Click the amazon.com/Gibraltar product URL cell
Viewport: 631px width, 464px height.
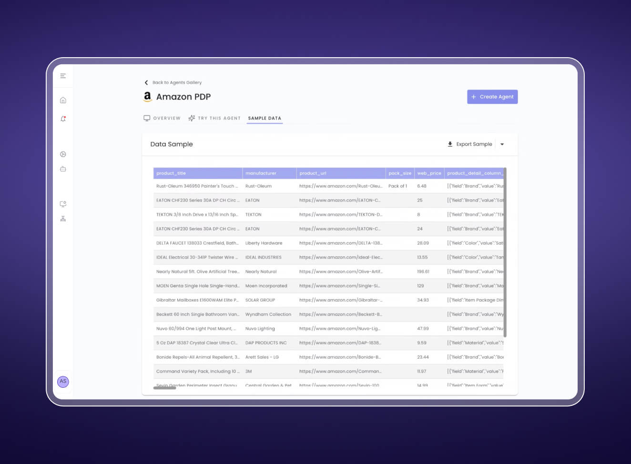tap(341, 301)
